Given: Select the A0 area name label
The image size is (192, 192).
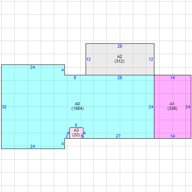Looking at the screenshot, I should 77,104.
